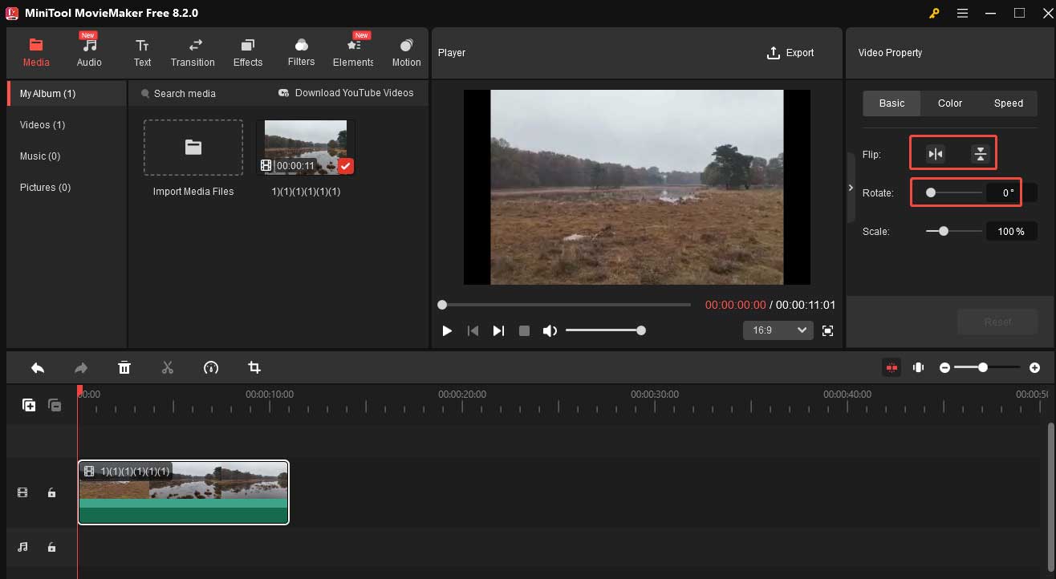Toggle timeline auto snap
1056x579 pixels.
(892, 367)
